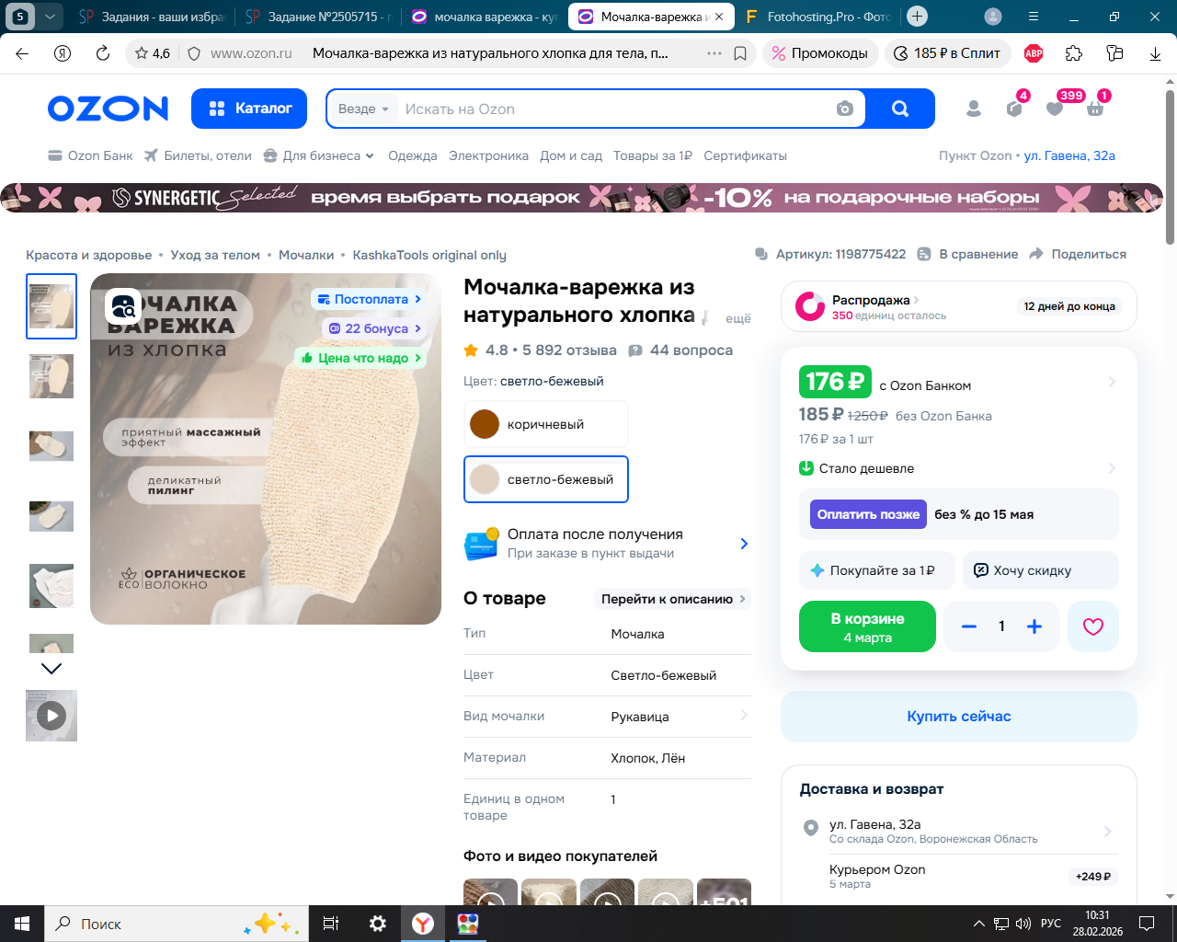
Task: Open the question-and-answer icon near 44 вопроса
Action: point(635,350)
